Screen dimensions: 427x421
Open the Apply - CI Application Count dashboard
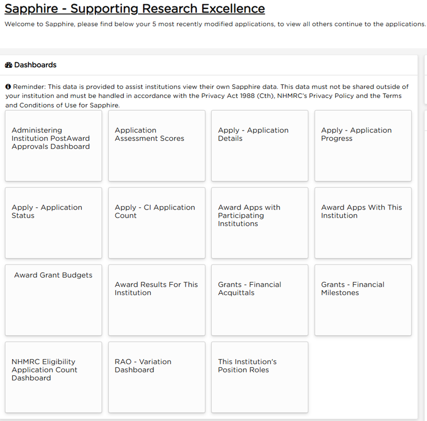[157, 222]
